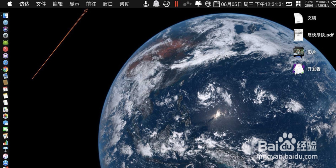Screen dimensions: 336x168
Task: Open the red round app icon in Dock
Action: [5, 49]
